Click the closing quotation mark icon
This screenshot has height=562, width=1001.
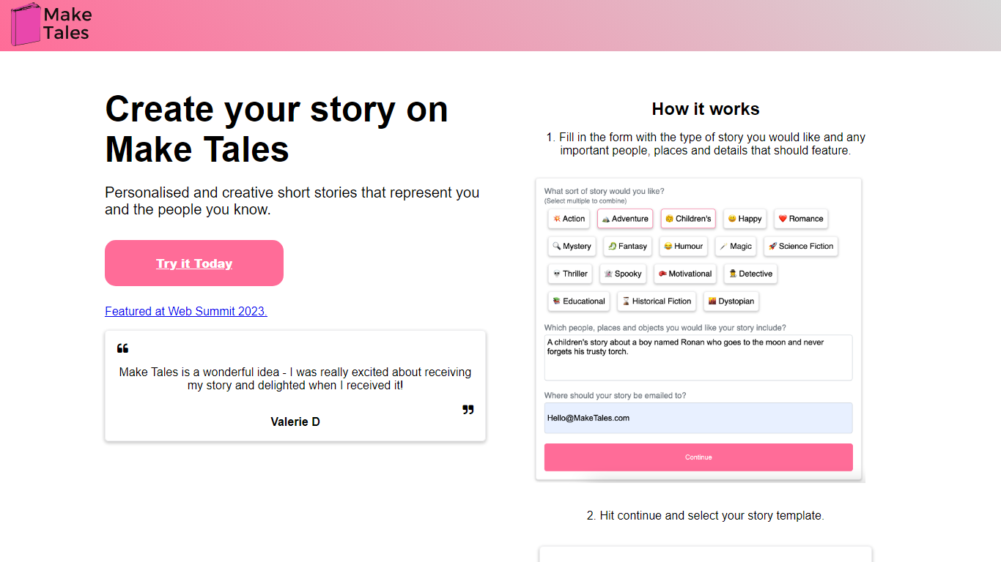(x=468, y=410)
